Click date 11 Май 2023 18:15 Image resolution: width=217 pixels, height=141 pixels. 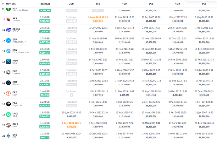(x=98, y=91)
